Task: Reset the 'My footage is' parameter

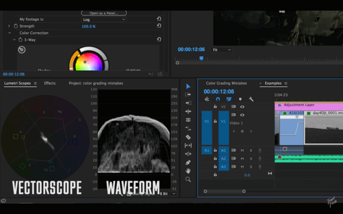Action: coord(159,19)
